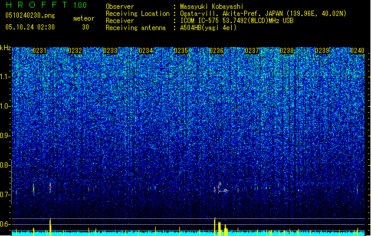Click the 'meteor' label

[84, 18]
